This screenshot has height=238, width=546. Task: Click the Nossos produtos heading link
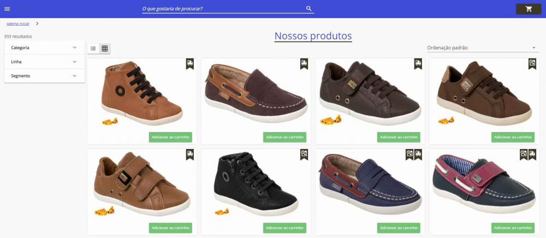[313, 36]
